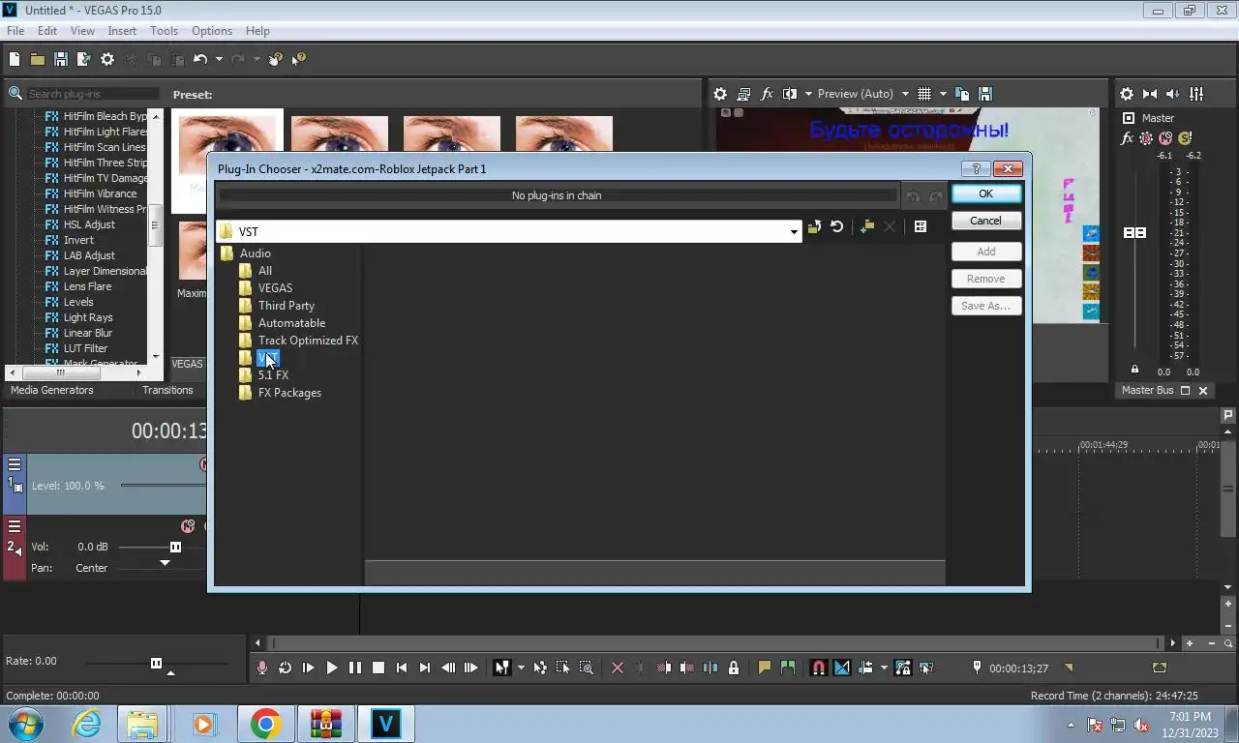Select the Third Party folder
The width and height of the screenshot is (1239, 743).
click(x=286, y=306)
